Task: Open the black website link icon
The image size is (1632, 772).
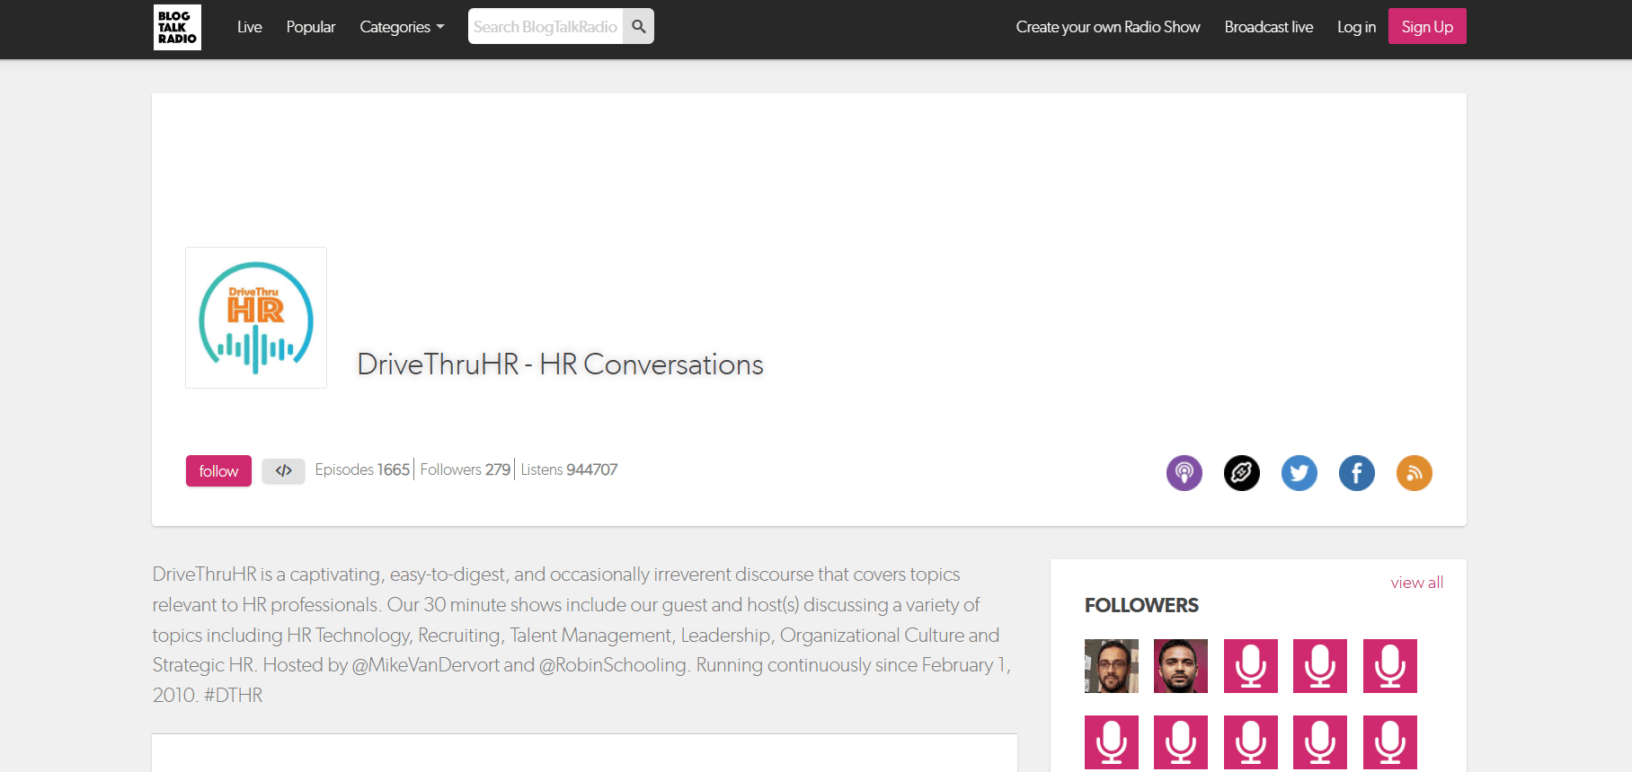Action: (1241, 473)
